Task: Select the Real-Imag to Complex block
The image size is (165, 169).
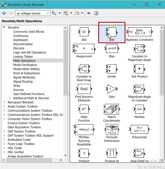Action: click(140, 153)
